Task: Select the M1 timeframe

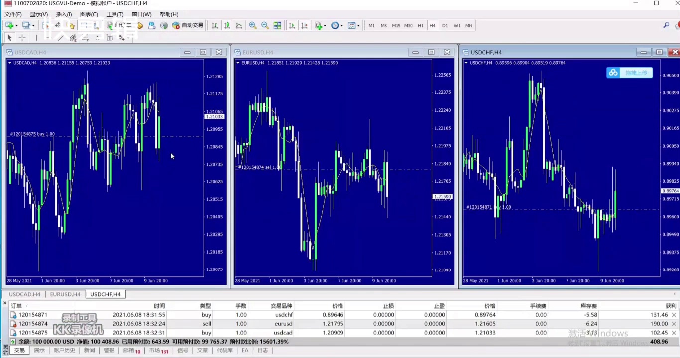Action: coord(371,25)
